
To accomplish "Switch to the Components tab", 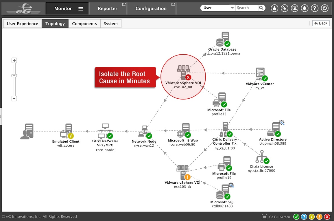I will [84, 24].
